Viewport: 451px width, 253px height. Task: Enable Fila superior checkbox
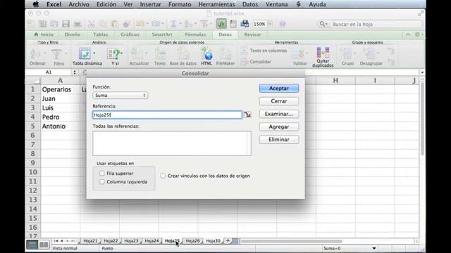[x=101, y=174]
